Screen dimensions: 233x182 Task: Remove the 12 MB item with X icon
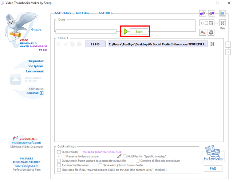pyautogui.click(x=212, y=44)
